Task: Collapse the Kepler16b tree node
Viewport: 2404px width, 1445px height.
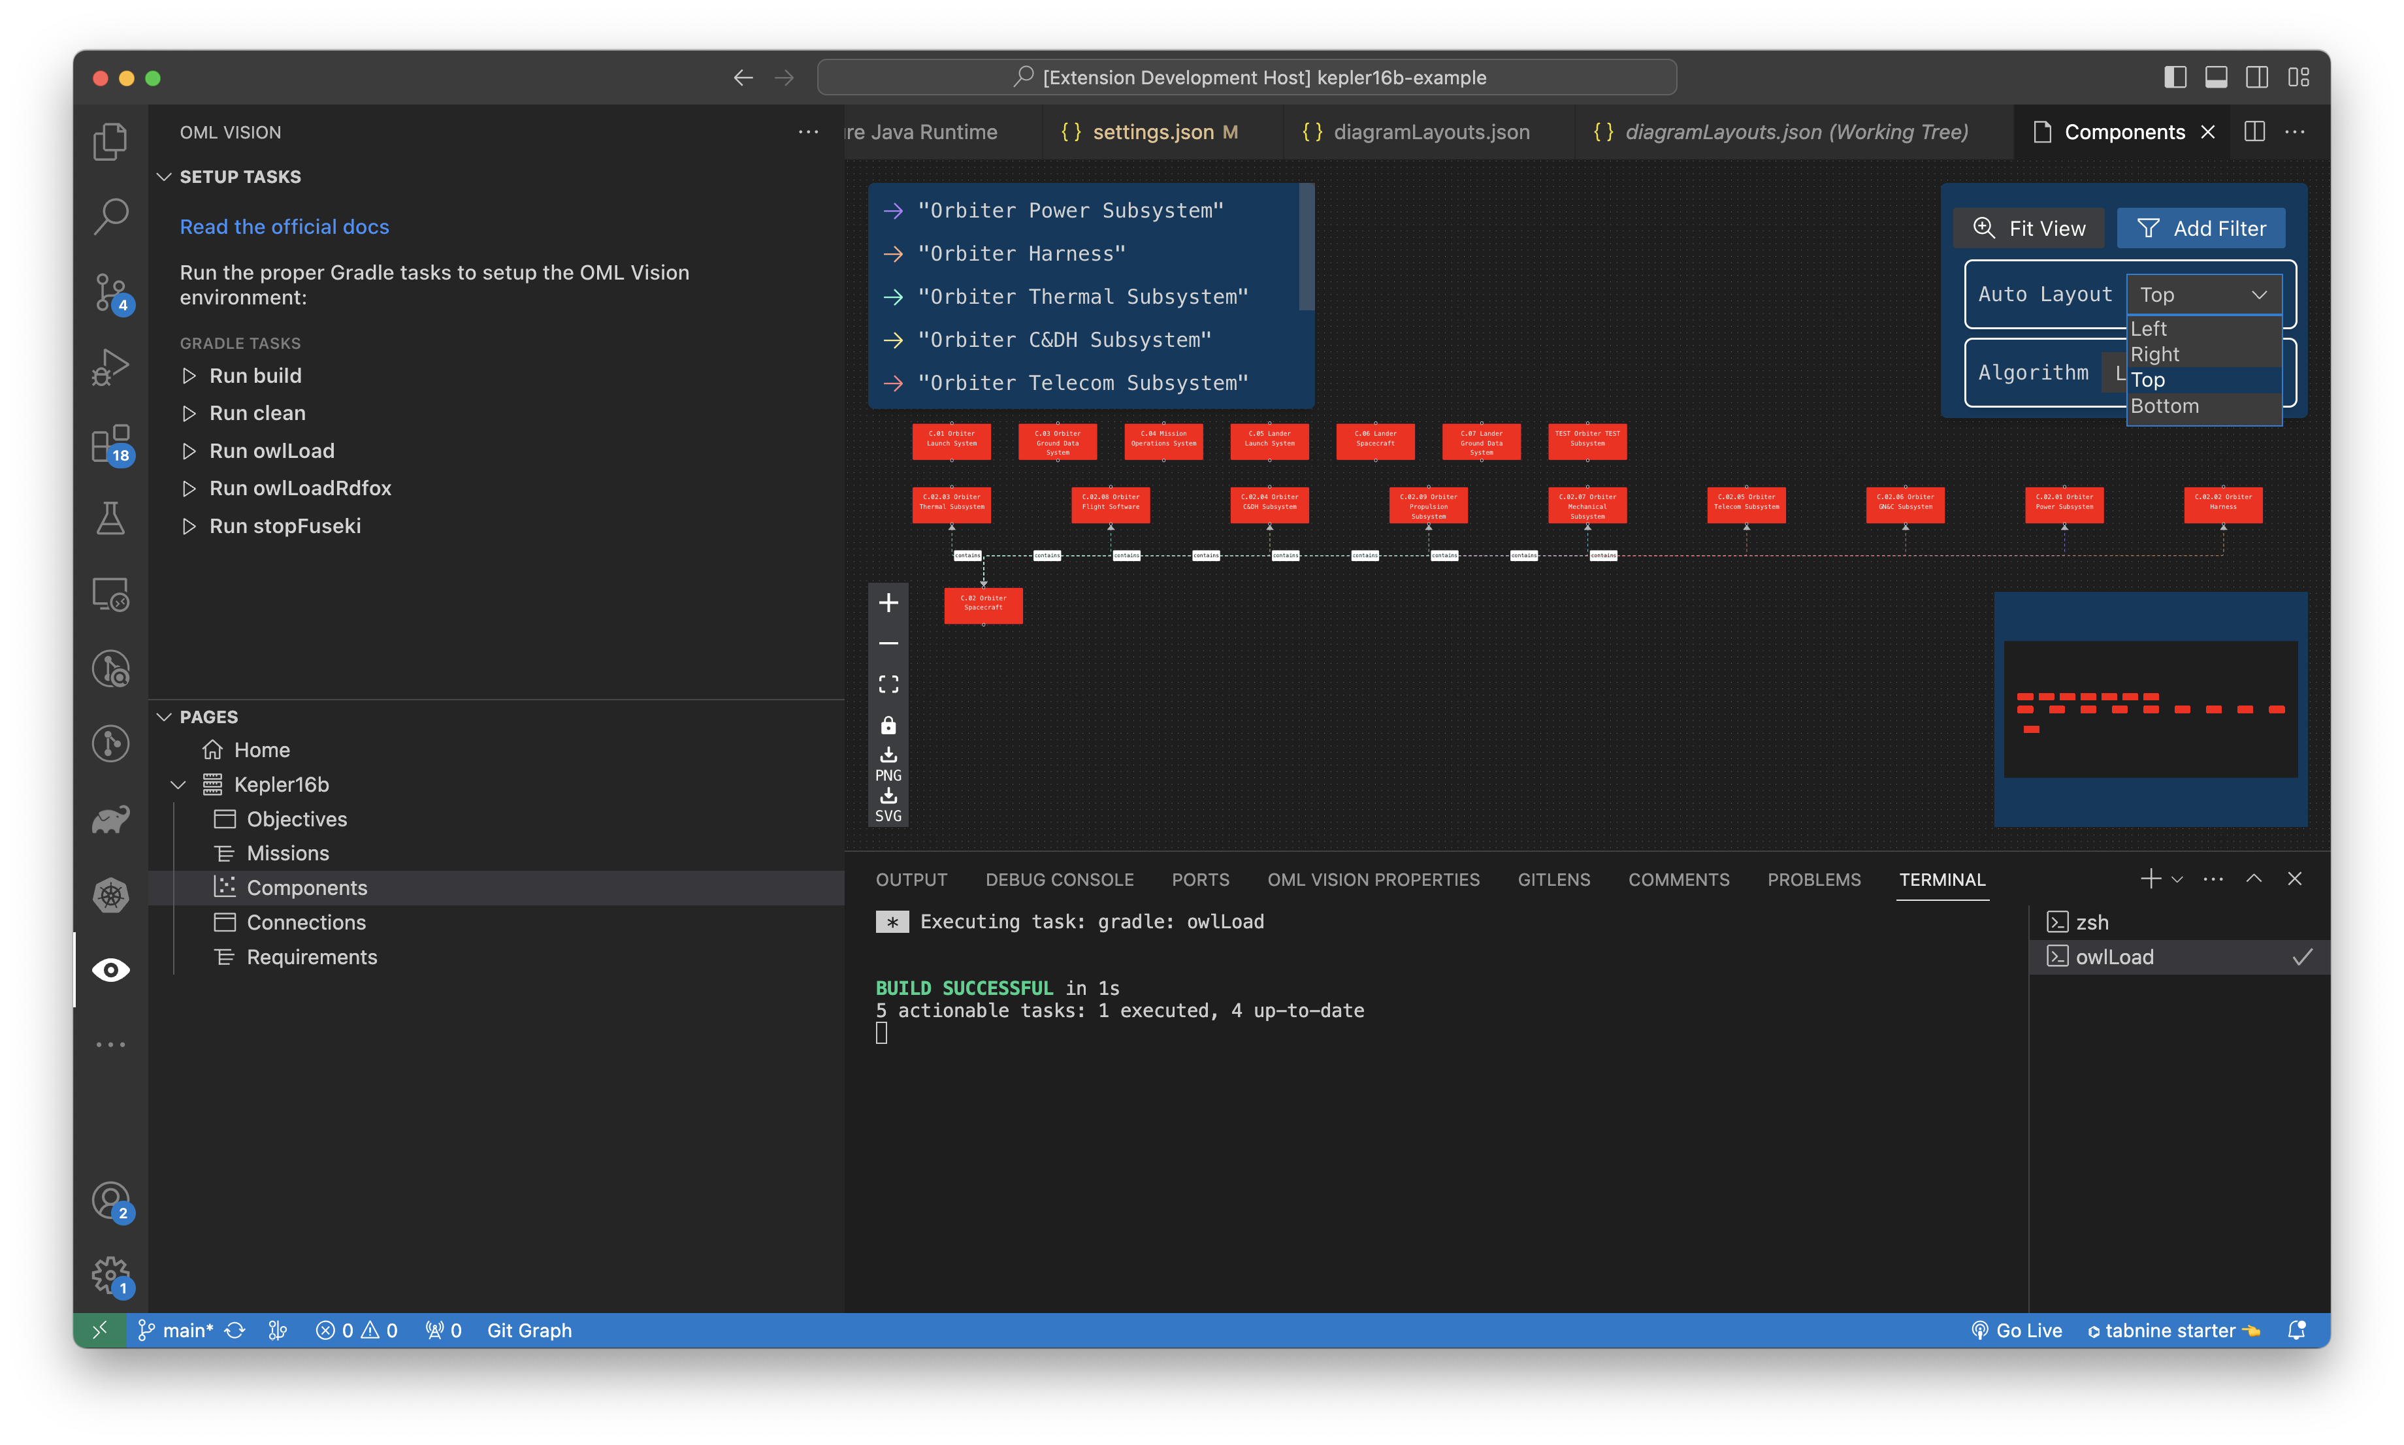Action: point(178,785)
